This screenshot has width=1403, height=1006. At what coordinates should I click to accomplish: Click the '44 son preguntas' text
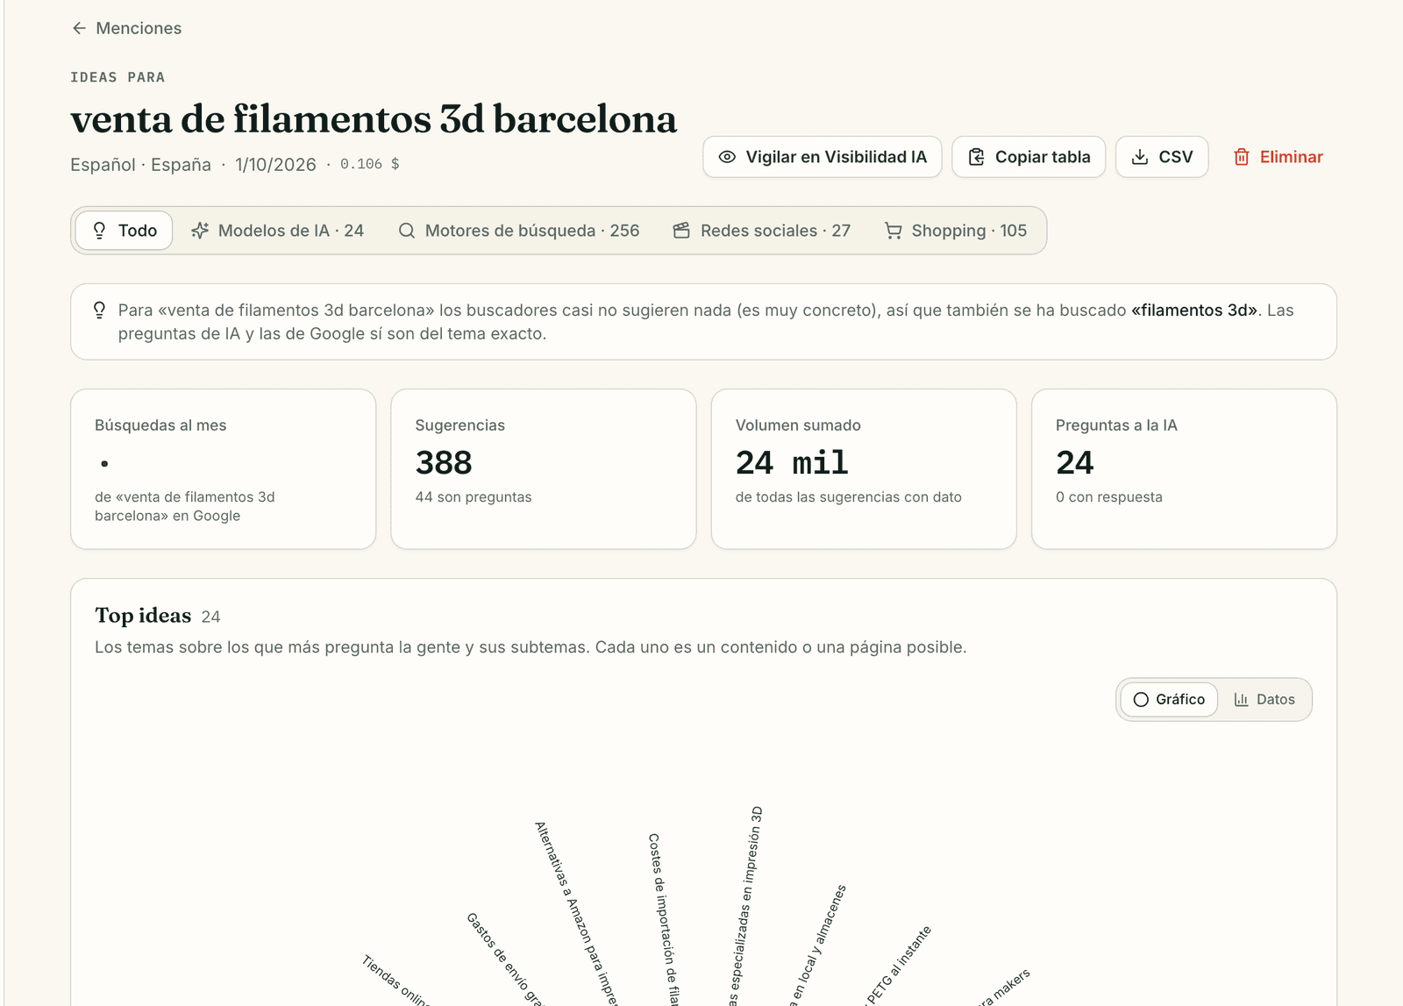(474, 496)
